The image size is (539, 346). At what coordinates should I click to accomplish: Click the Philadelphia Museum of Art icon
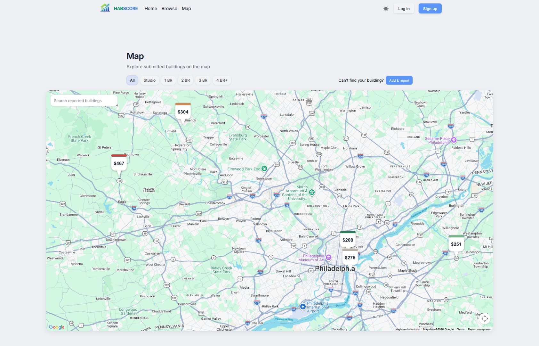coord(328,257)
